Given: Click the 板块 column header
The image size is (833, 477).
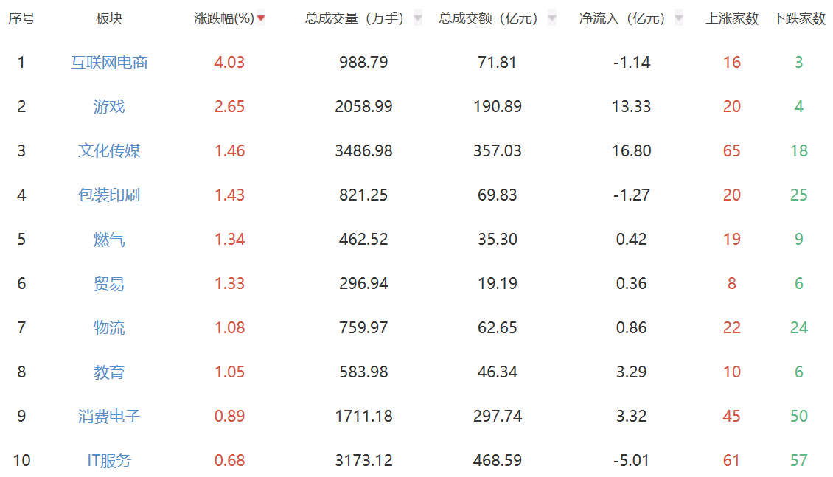Looking at the screenshot, I should point(109,18).
